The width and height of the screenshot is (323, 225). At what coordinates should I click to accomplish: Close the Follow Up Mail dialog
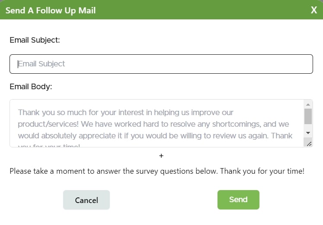314,10
